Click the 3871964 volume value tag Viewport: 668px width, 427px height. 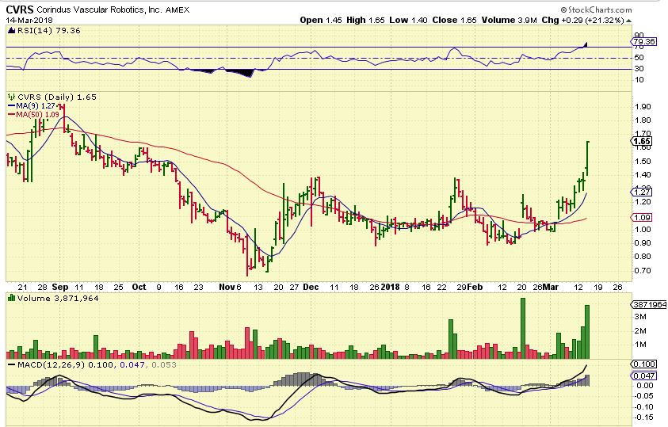647,305
